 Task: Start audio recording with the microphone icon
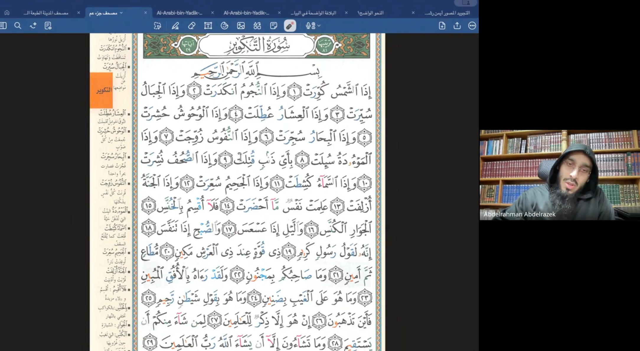click(310, 26)
